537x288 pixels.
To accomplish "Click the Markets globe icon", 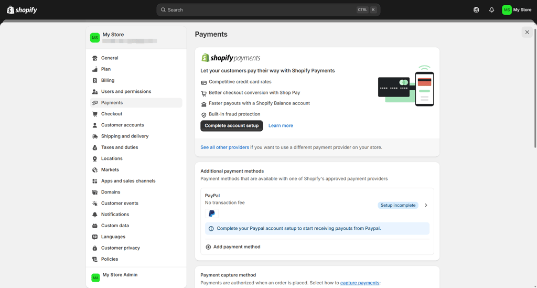I will click(95, 170).
